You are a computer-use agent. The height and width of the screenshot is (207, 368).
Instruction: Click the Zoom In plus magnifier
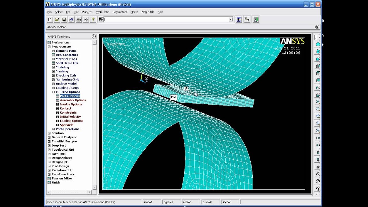(x=318, y=123)
